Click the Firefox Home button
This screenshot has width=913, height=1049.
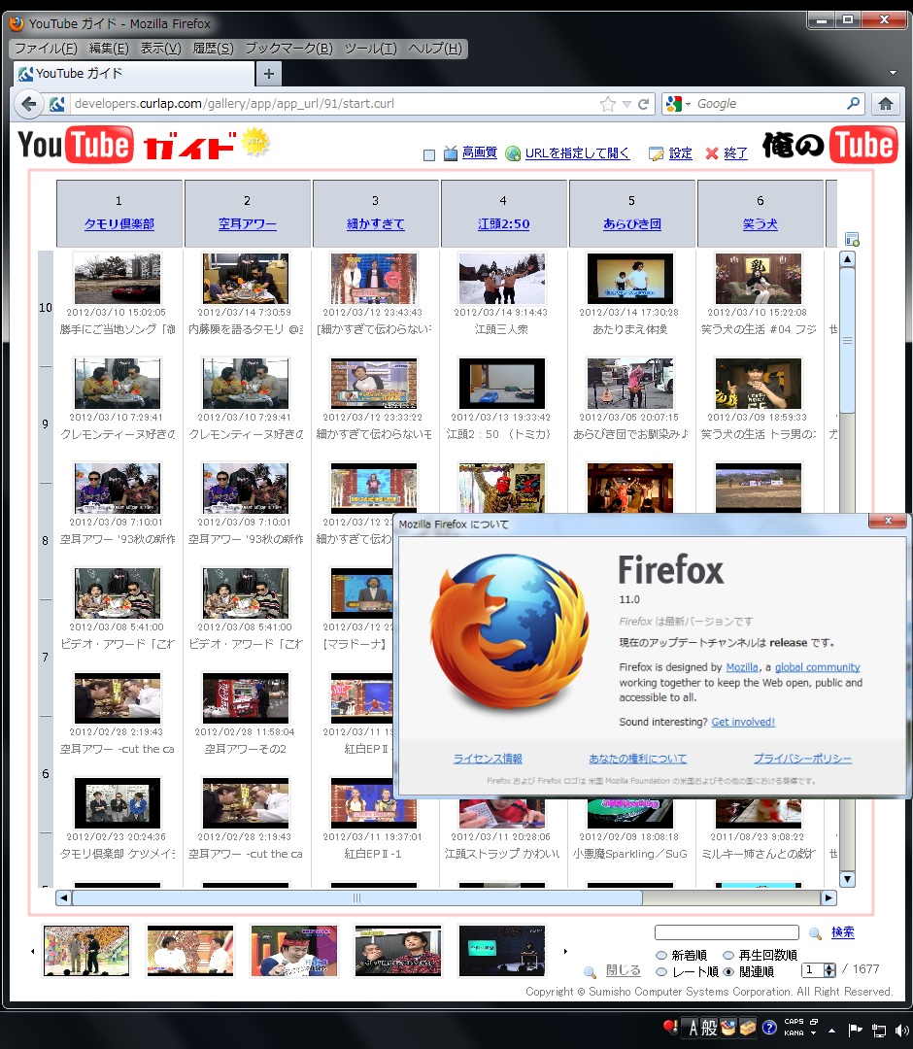tap(885, 104)
